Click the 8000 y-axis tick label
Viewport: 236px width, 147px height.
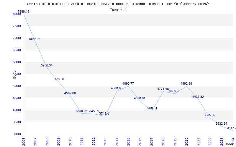(x=17, y=14)
